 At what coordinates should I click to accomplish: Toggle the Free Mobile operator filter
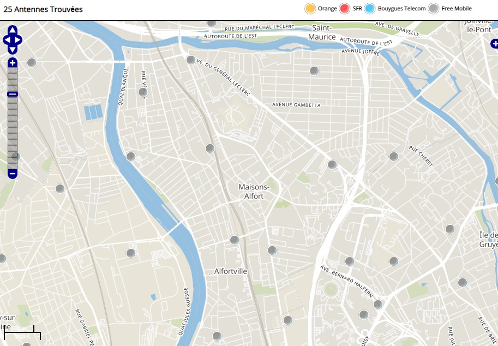434,9
